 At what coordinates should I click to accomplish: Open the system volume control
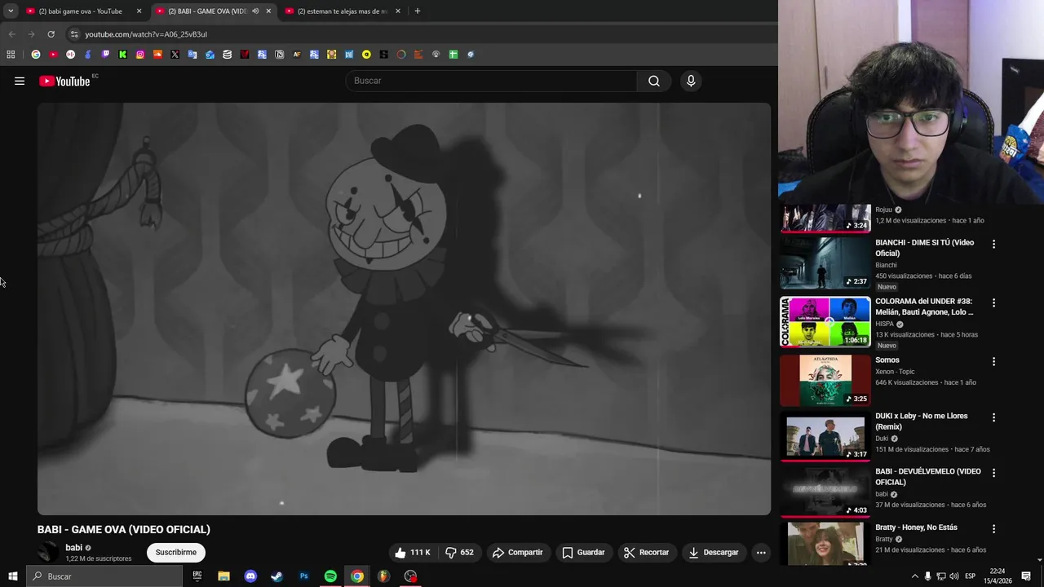point(953,576)
